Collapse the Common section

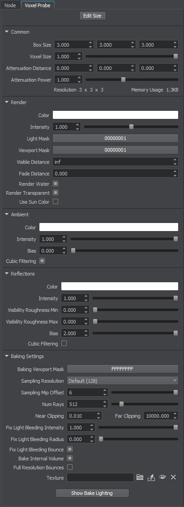click(x=7, y=32)
